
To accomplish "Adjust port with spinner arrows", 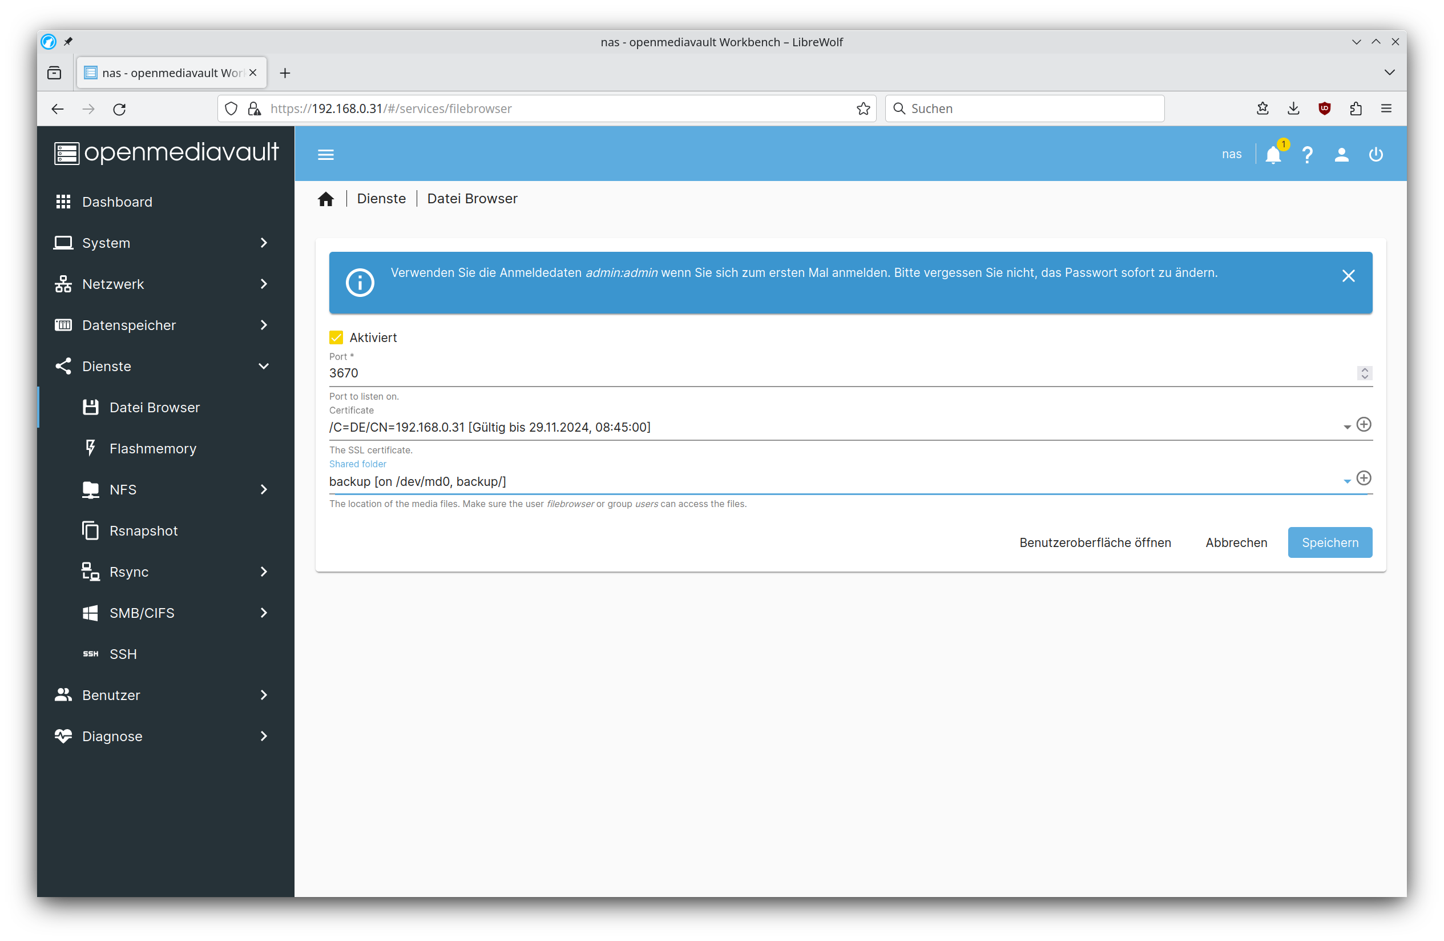I will [x=1364, y=373].
